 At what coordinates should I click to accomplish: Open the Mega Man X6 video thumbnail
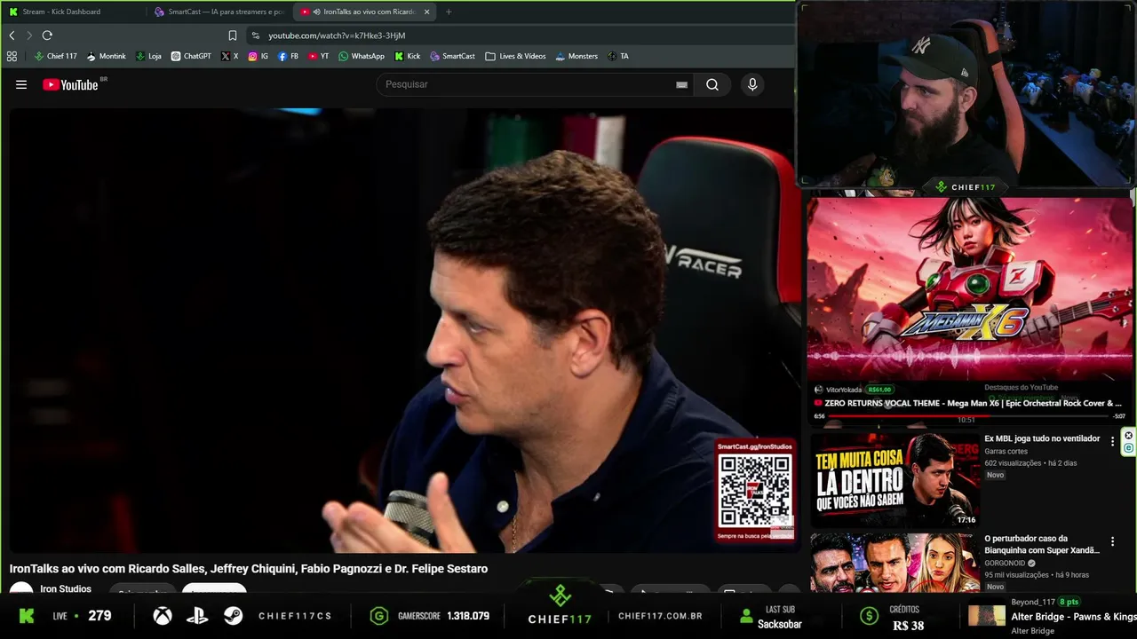coord(970,290)
